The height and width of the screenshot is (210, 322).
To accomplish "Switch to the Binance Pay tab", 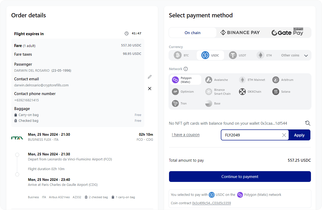I will 240,32.
